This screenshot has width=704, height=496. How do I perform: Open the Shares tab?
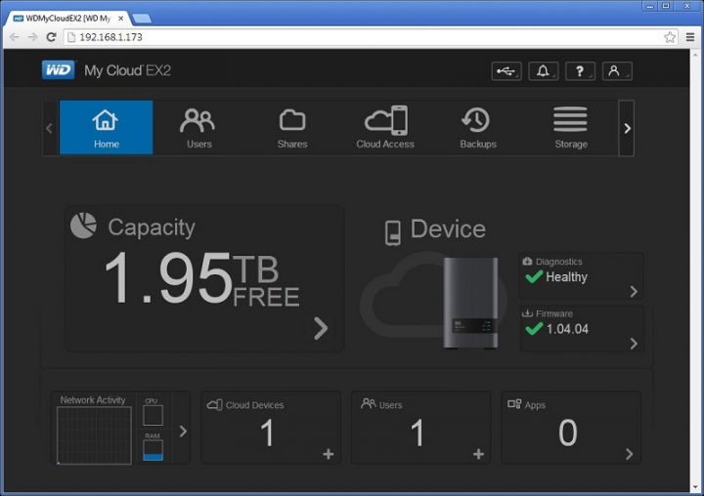pyautogui.click(x=292, y=127)
